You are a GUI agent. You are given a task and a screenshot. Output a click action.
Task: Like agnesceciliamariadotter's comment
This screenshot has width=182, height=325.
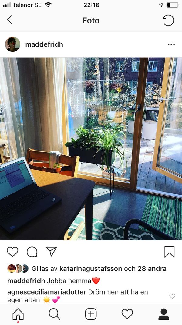point(172,296)
